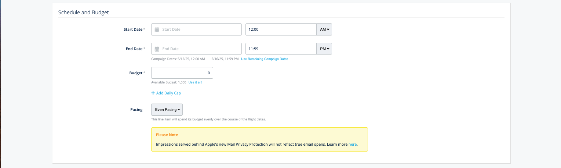
Task: Click the 11:59 end time field
Action: point(281,49)
